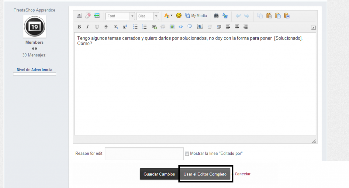Open the emoticon smiley picker
The height and width of the screenshot is (188, 349).
pos(179,16)
